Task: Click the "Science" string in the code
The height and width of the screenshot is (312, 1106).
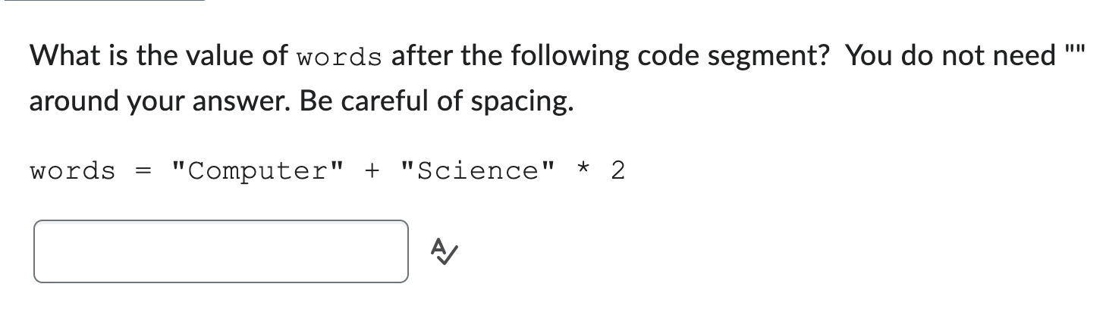Action: 478,171
